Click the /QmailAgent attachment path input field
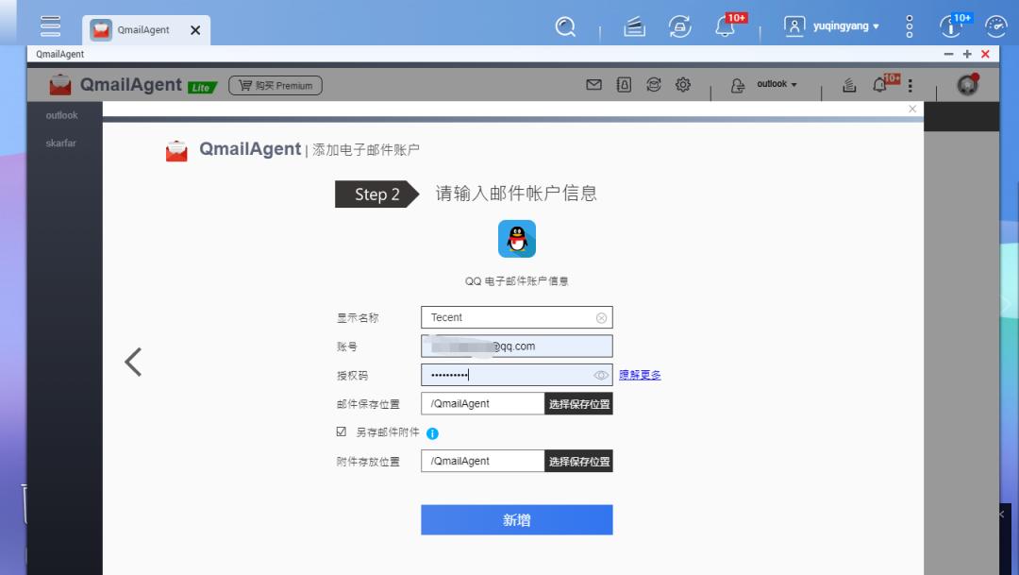 482,461
